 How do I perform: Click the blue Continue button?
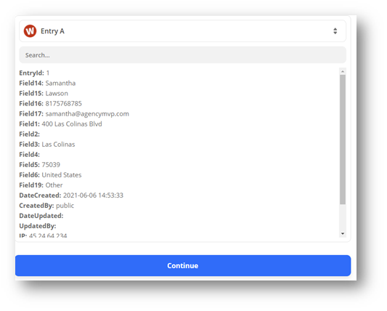[x=183, y=265]
